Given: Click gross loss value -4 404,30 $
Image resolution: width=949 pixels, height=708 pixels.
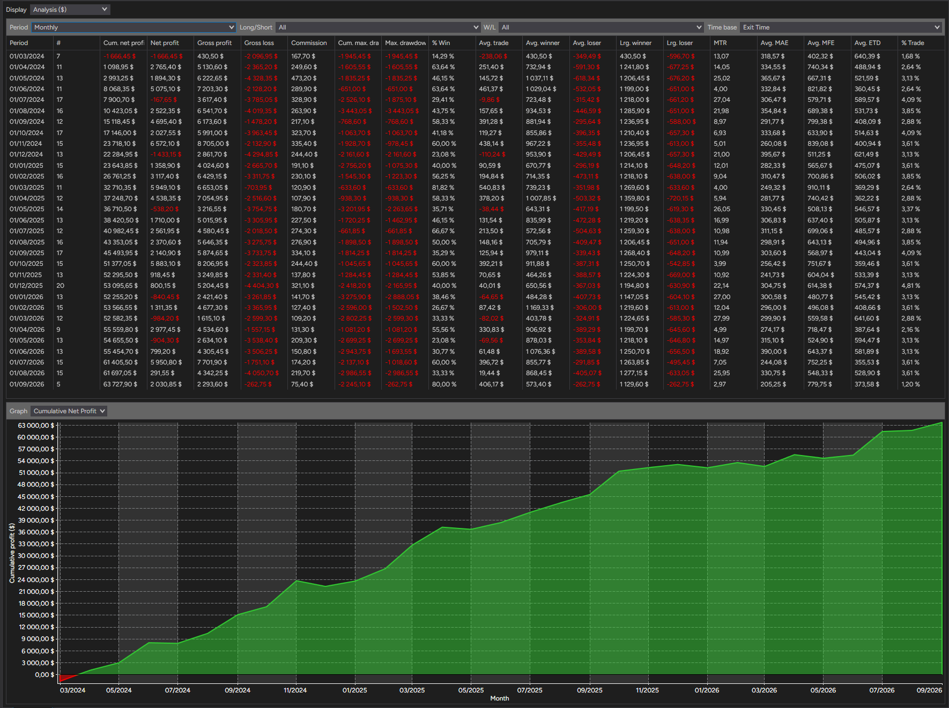Looking at the screenshot, I should (262, 286).
